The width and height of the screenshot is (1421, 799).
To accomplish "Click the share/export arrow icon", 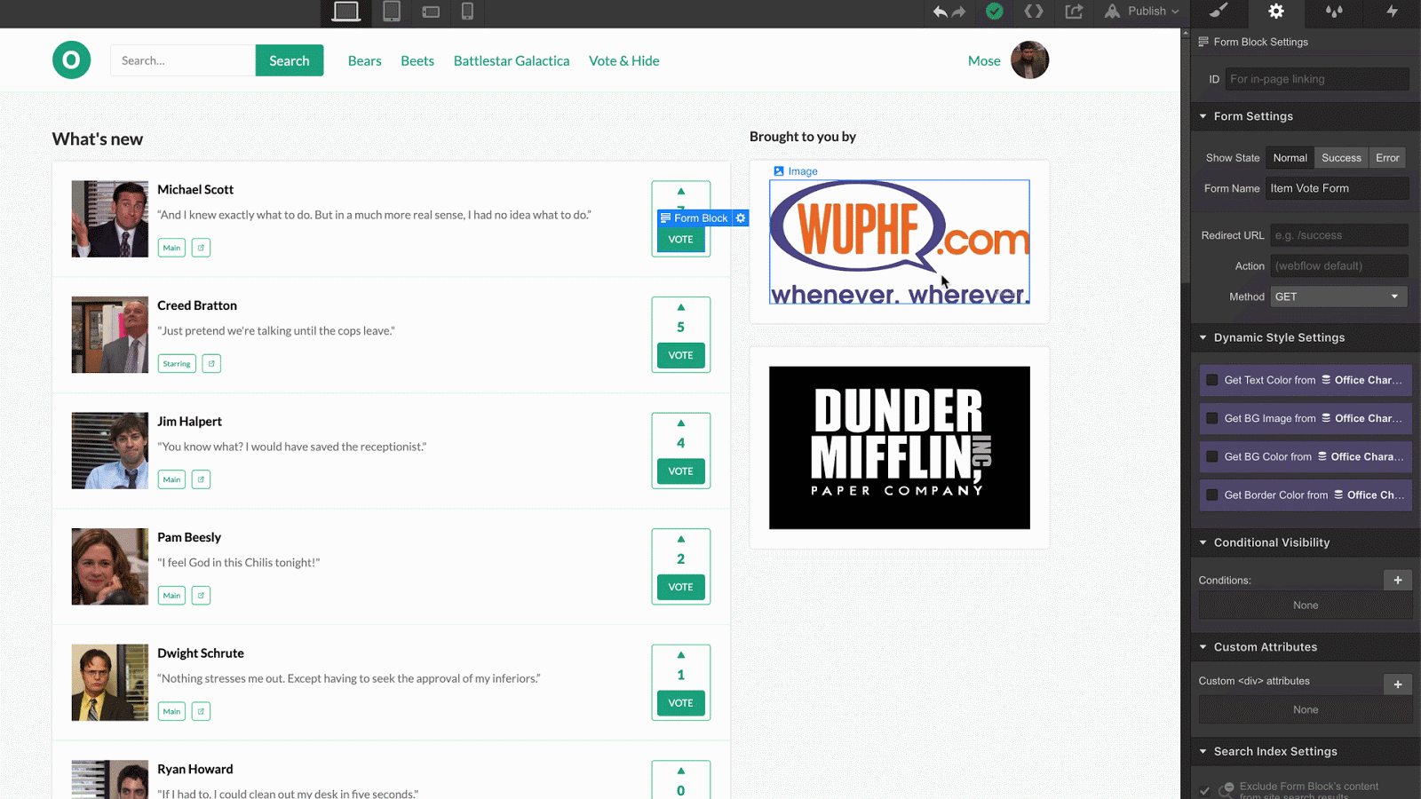I will [1074, 12].
